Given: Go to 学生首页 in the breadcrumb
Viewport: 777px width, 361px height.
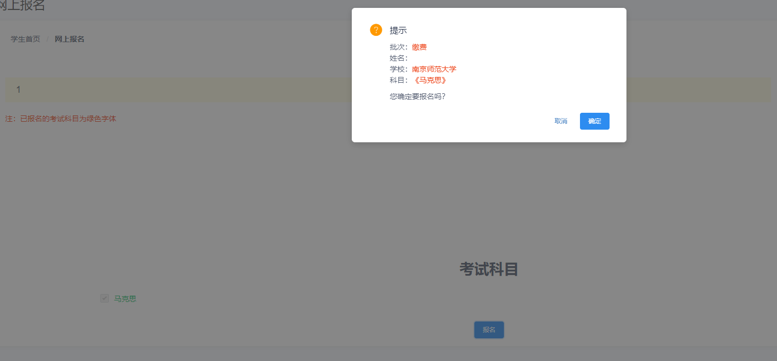Looking at the screenshot, I should (x=25, y=39).
